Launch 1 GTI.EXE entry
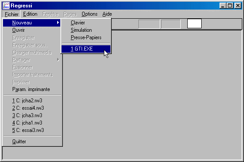Viewport: 244px width, 162px height. tap(86, 49)
